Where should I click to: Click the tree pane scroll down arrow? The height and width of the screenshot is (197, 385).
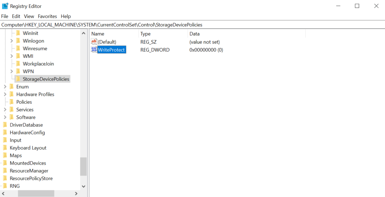pos(83,186)
